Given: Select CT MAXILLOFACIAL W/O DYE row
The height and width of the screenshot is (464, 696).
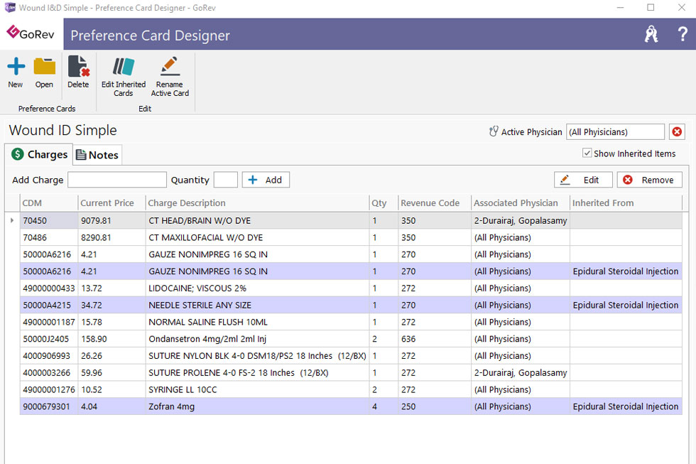Looking at the screenshot, I should pos(351,237).
